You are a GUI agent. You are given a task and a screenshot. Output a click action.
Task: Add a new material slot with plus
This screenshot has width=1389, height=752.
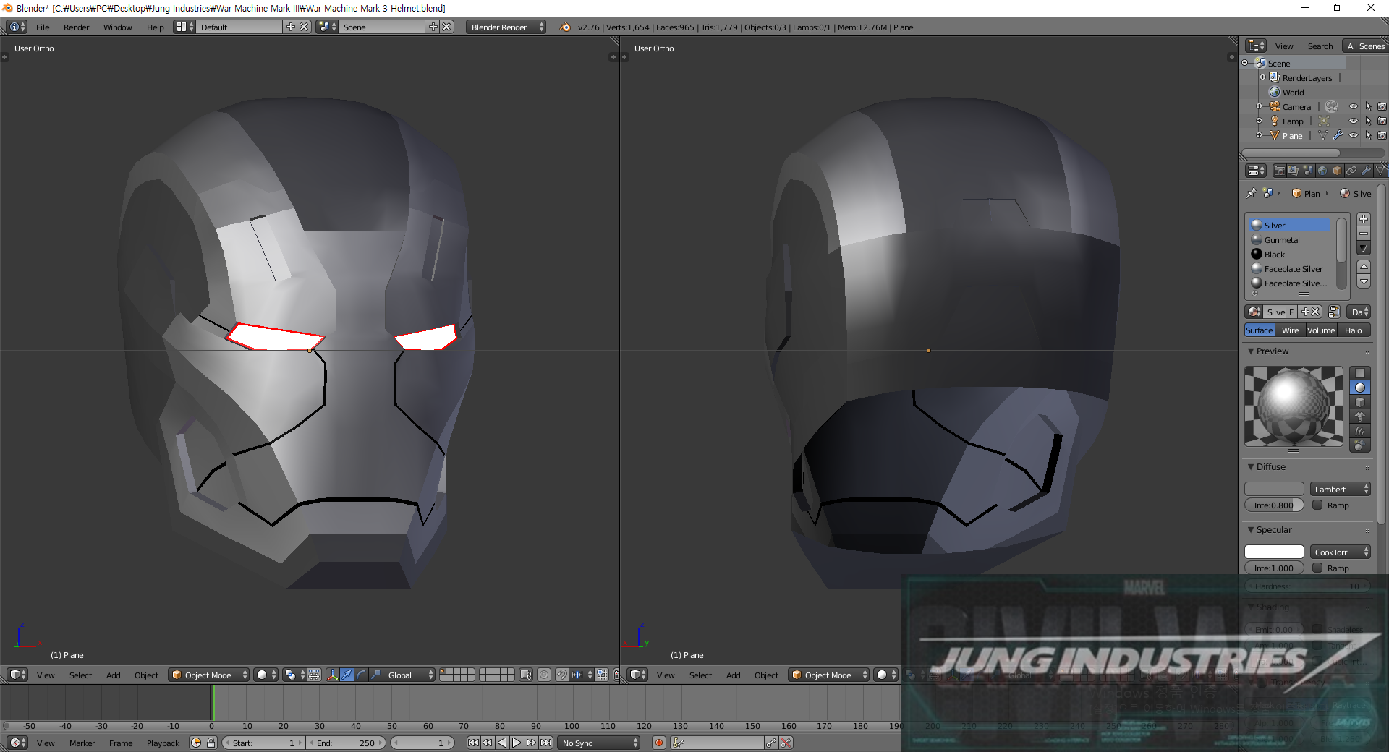click(x=1364, y=219)
